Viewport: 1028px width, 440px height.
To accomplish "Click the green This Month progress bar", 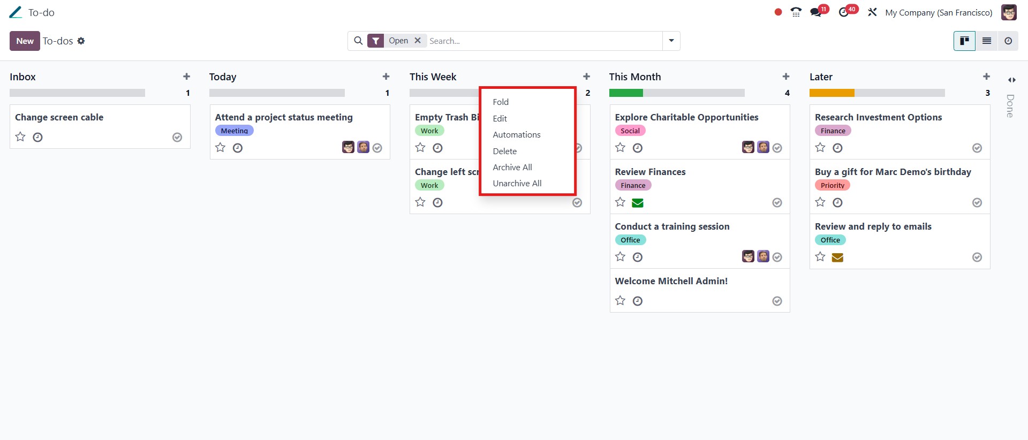I will click(x=626, y=93).
